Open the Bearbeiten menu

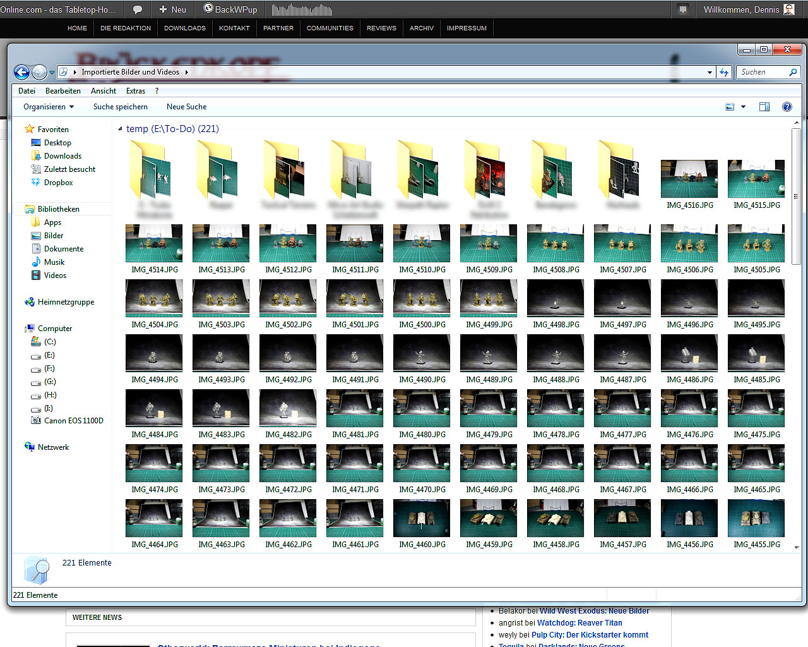(63, 91)
